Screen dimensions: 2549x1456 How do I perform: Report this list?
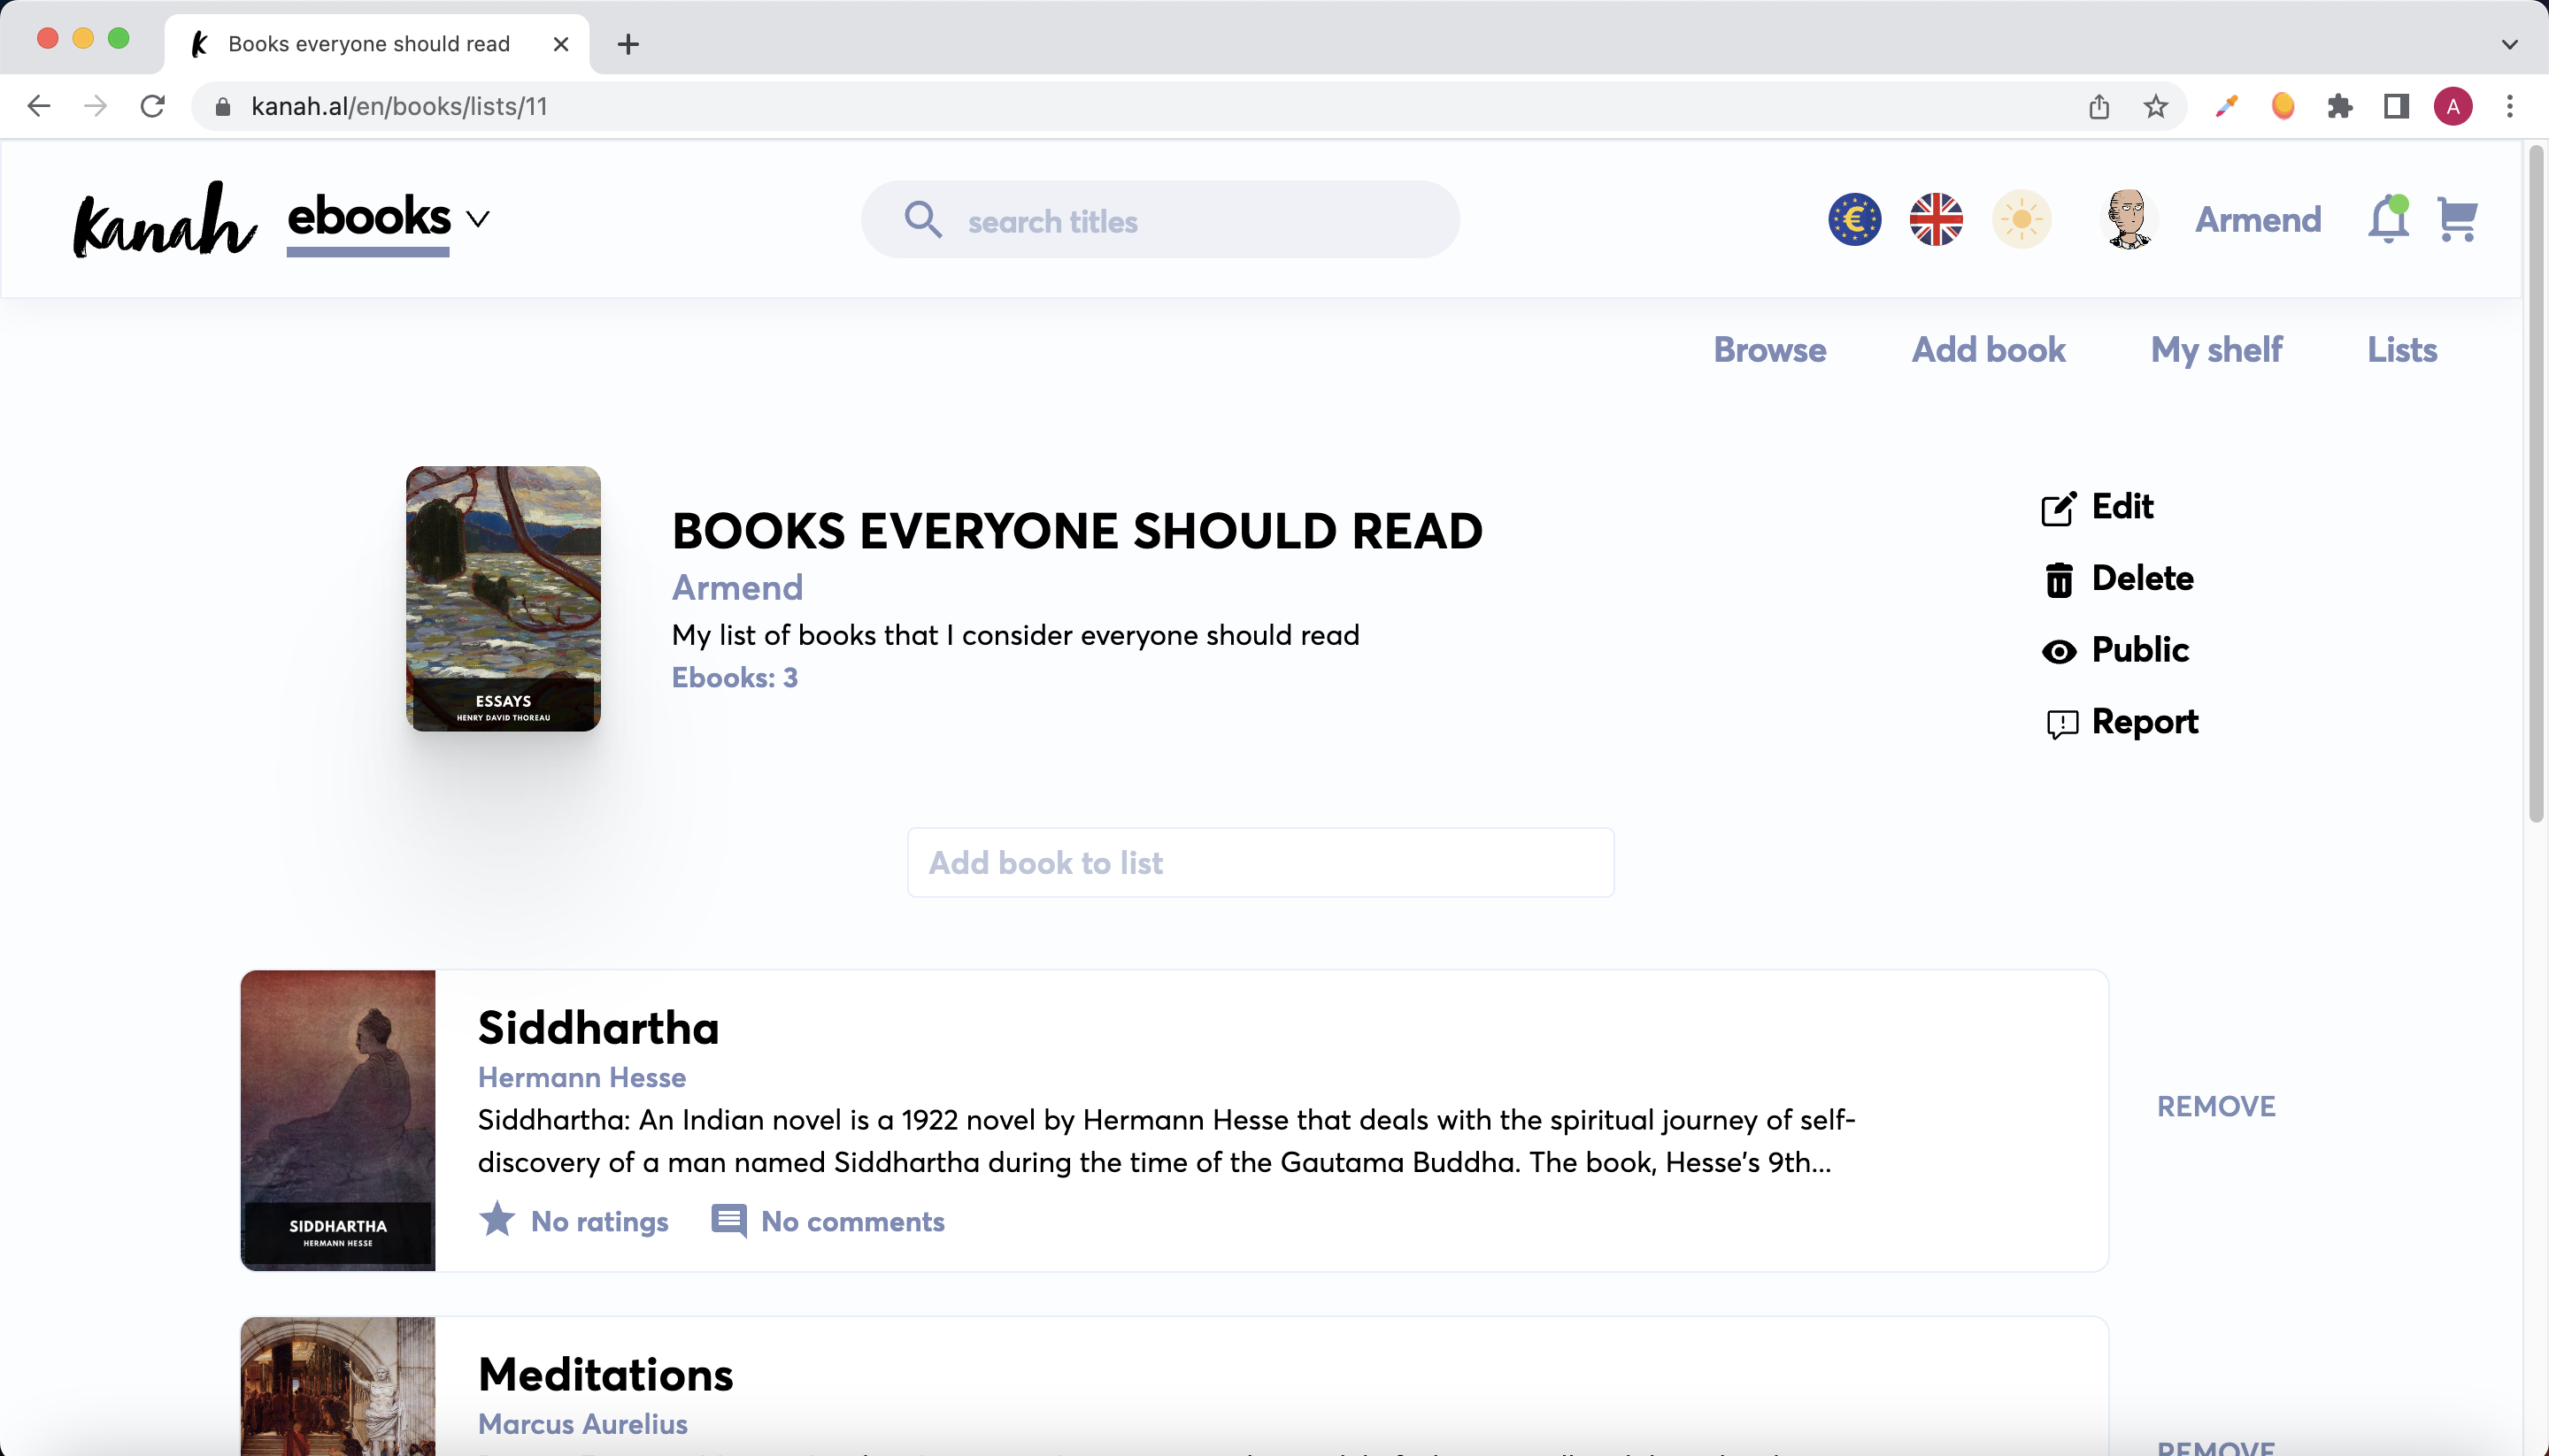pos(2145,722)
